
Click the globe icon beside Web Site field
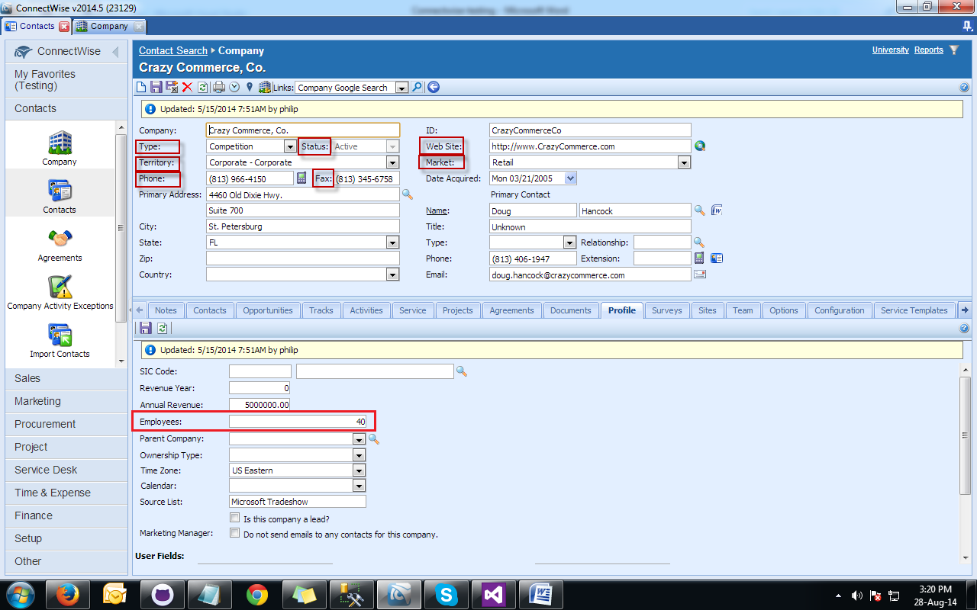point(700,146)
